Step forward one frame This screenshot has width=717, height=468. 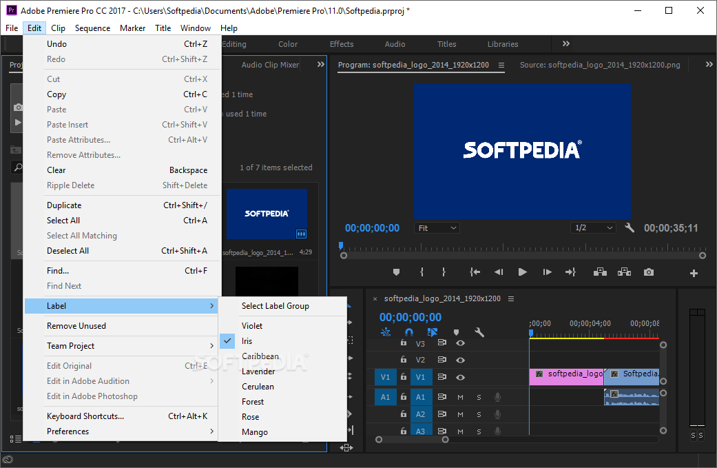547,272
